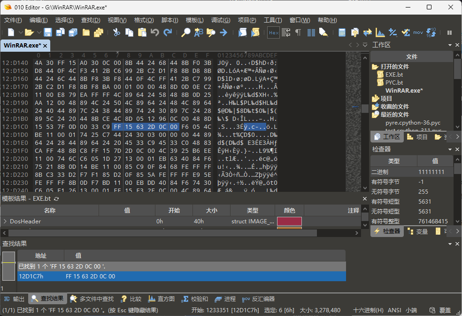Open the 工具(T) menu
The width and height of the screenshot is (462, 316).
273,20
